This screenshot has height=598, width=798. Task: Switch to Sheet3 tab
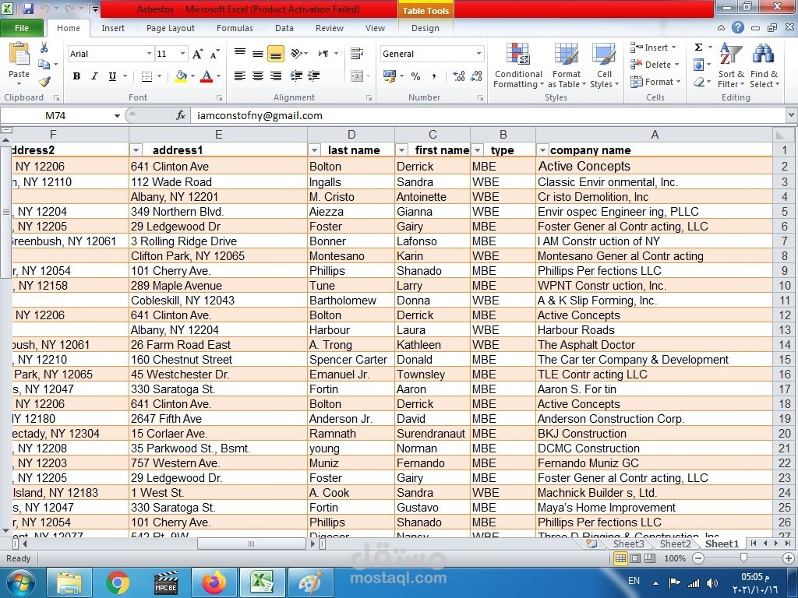[x=629, y=543]
